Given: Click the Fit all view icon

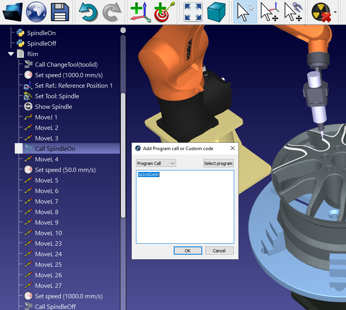Looking at the screenshot, I should pos(193,12).
